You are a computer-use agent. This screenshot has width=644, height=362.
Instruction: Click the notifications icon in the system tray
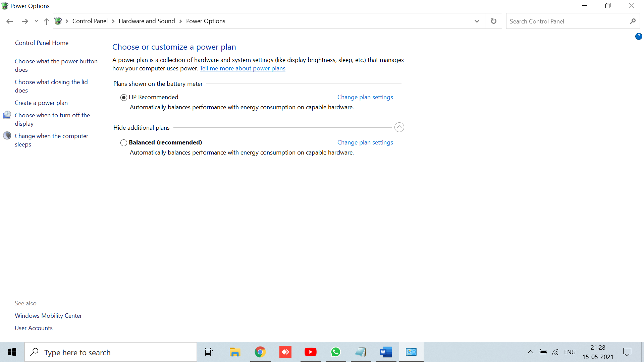627,352
